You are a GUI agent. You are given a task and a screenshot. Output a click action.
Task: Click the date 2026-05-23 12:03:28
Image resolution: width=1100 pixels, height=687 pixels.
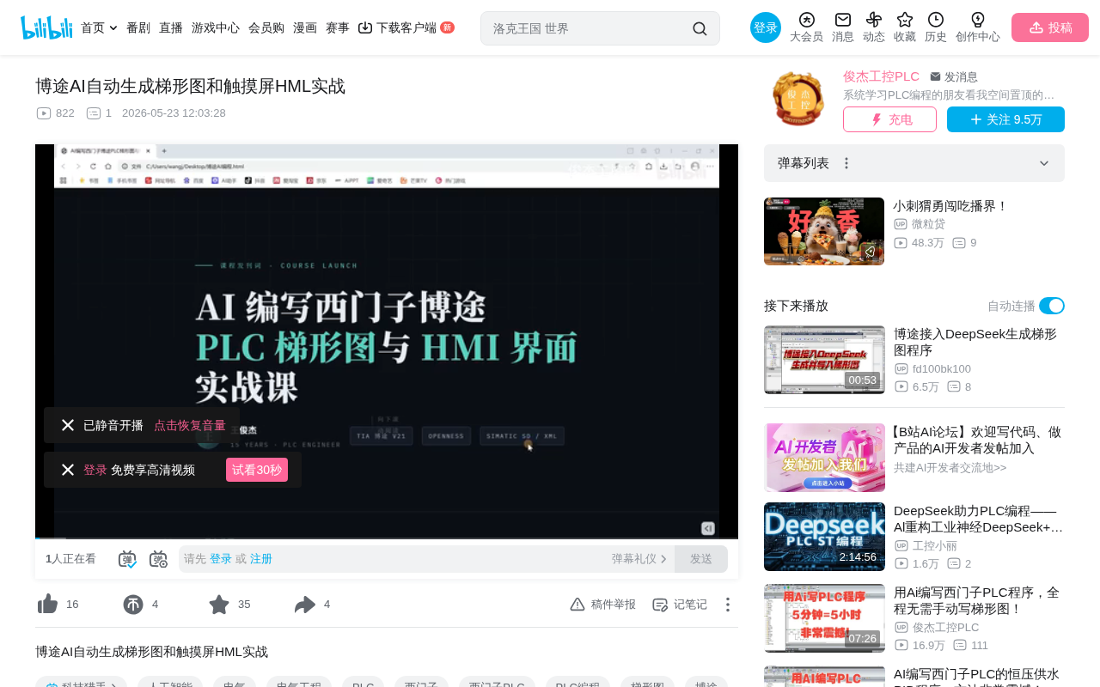click(x=174, y=113)
